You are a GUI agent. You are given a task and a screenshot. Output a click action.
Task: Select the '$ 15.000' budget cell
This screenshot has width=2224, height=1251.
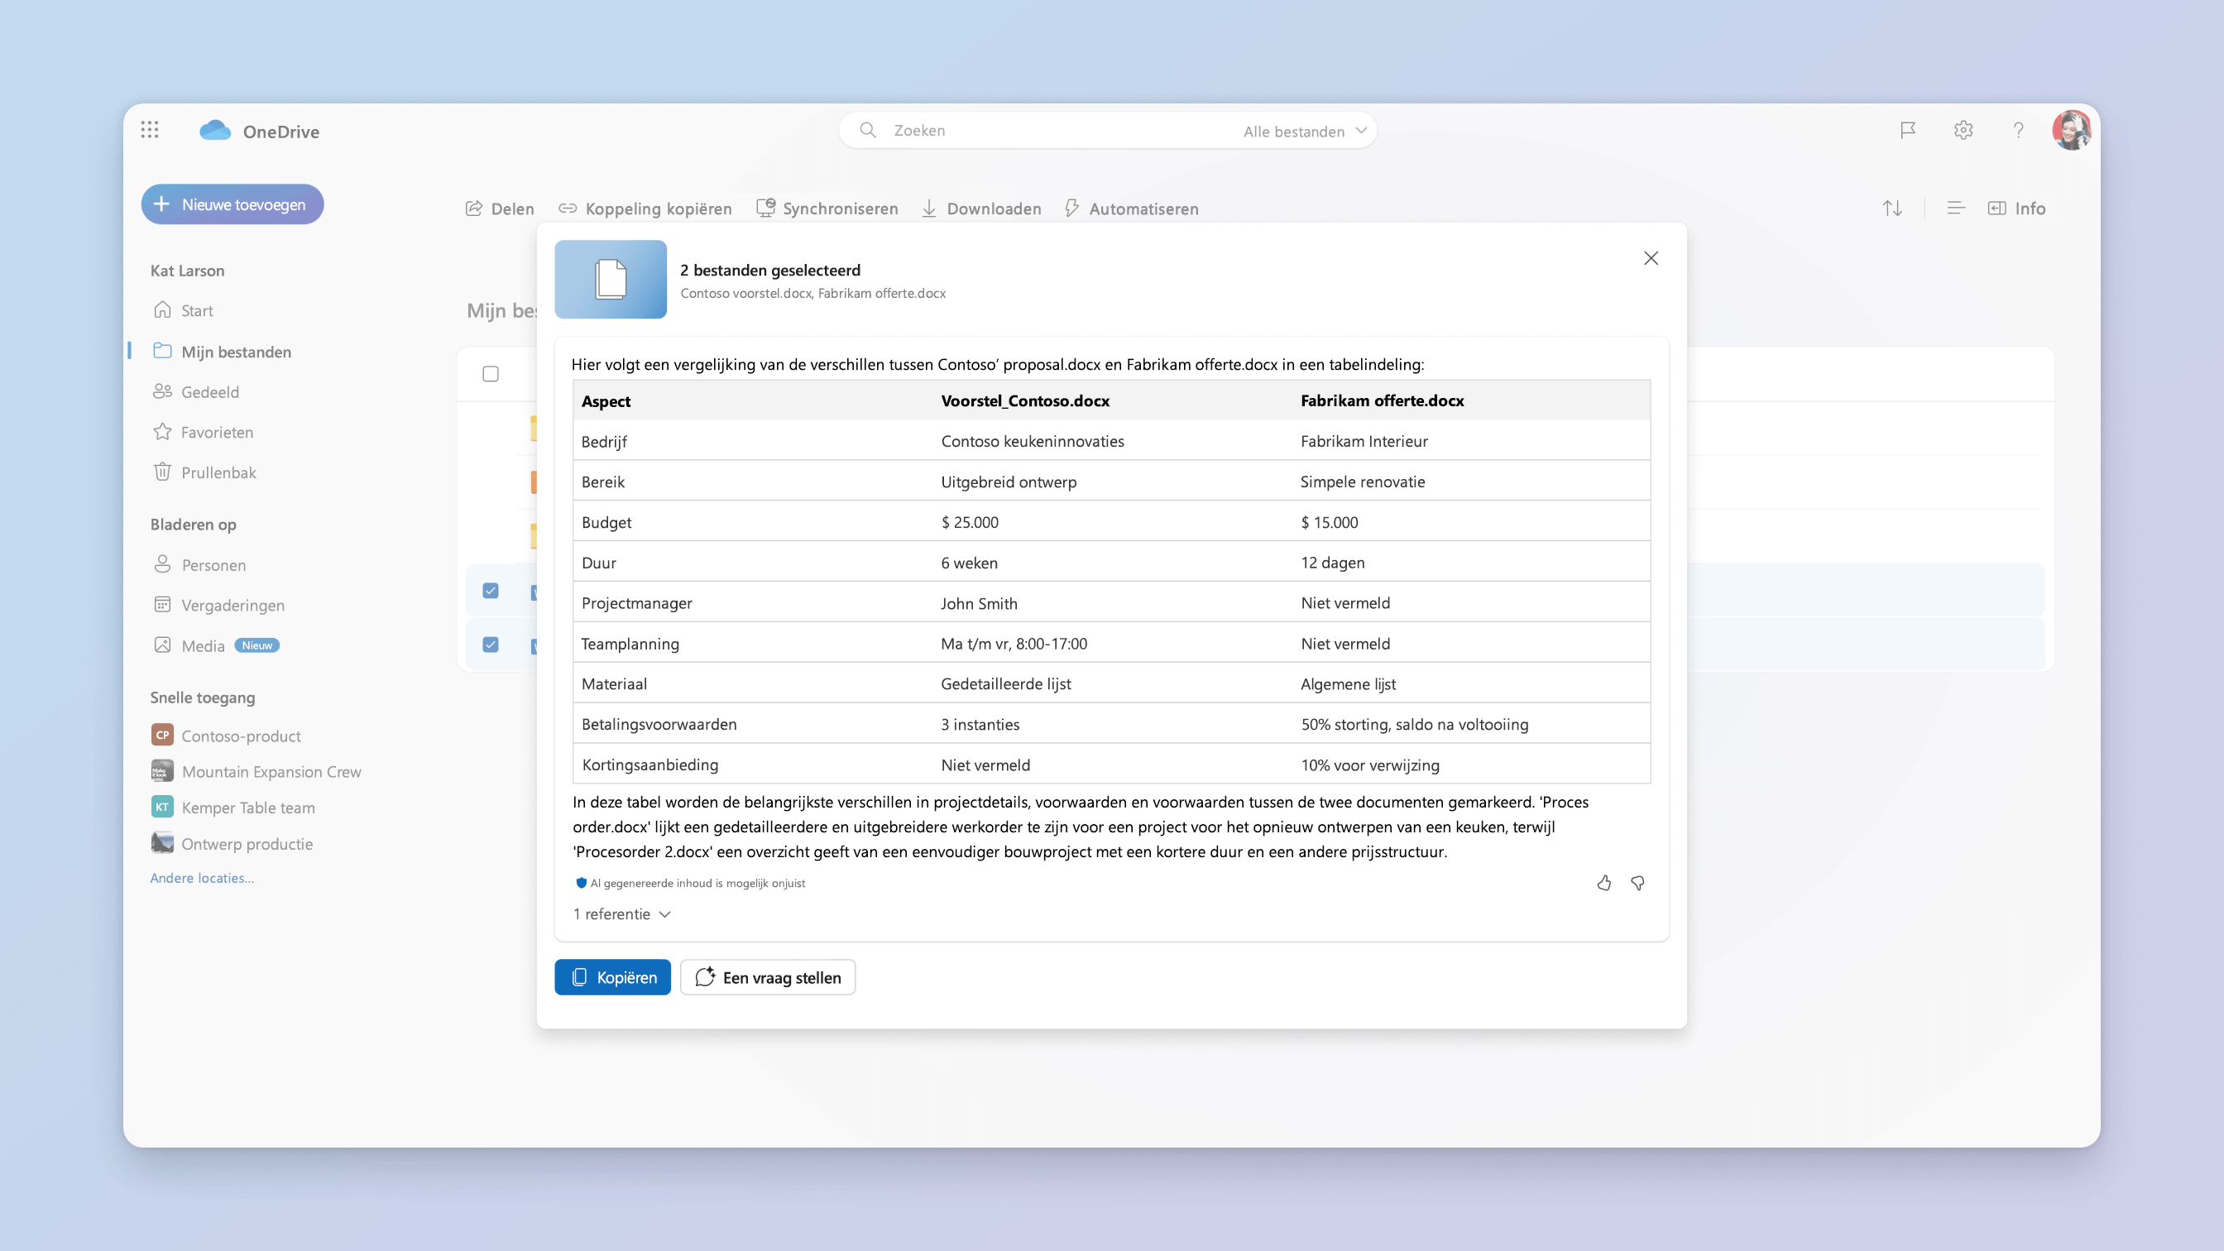pos(1330,522)
